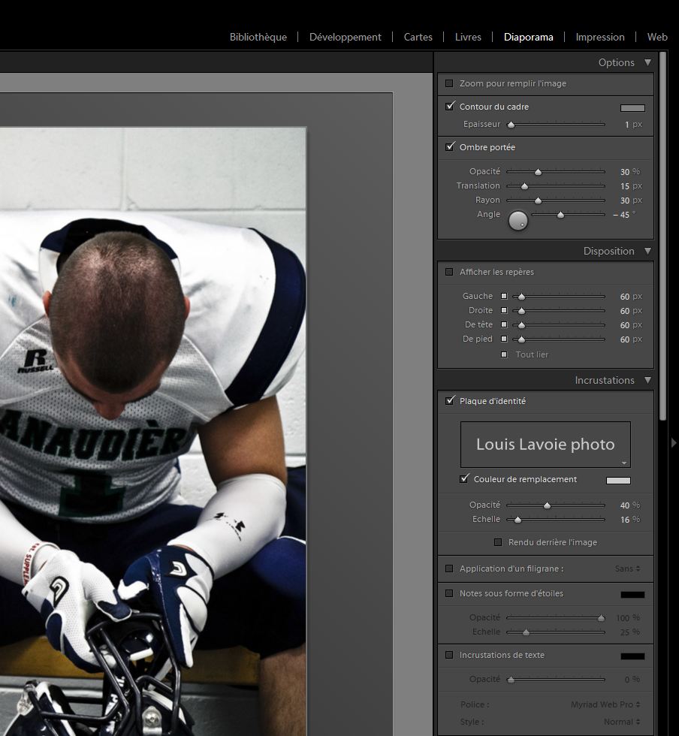Open the Bibliothèque module

pos(258,37)
